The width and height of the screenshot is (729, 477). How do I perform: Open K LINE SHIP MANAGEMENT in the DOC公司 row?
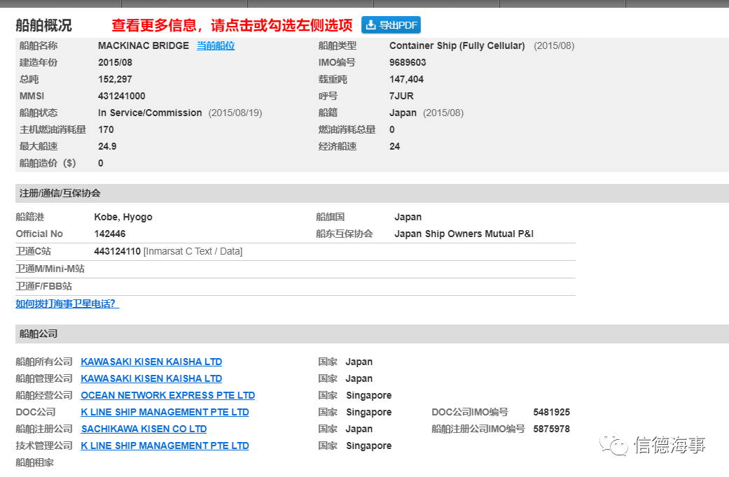click(x=165, y=412)
